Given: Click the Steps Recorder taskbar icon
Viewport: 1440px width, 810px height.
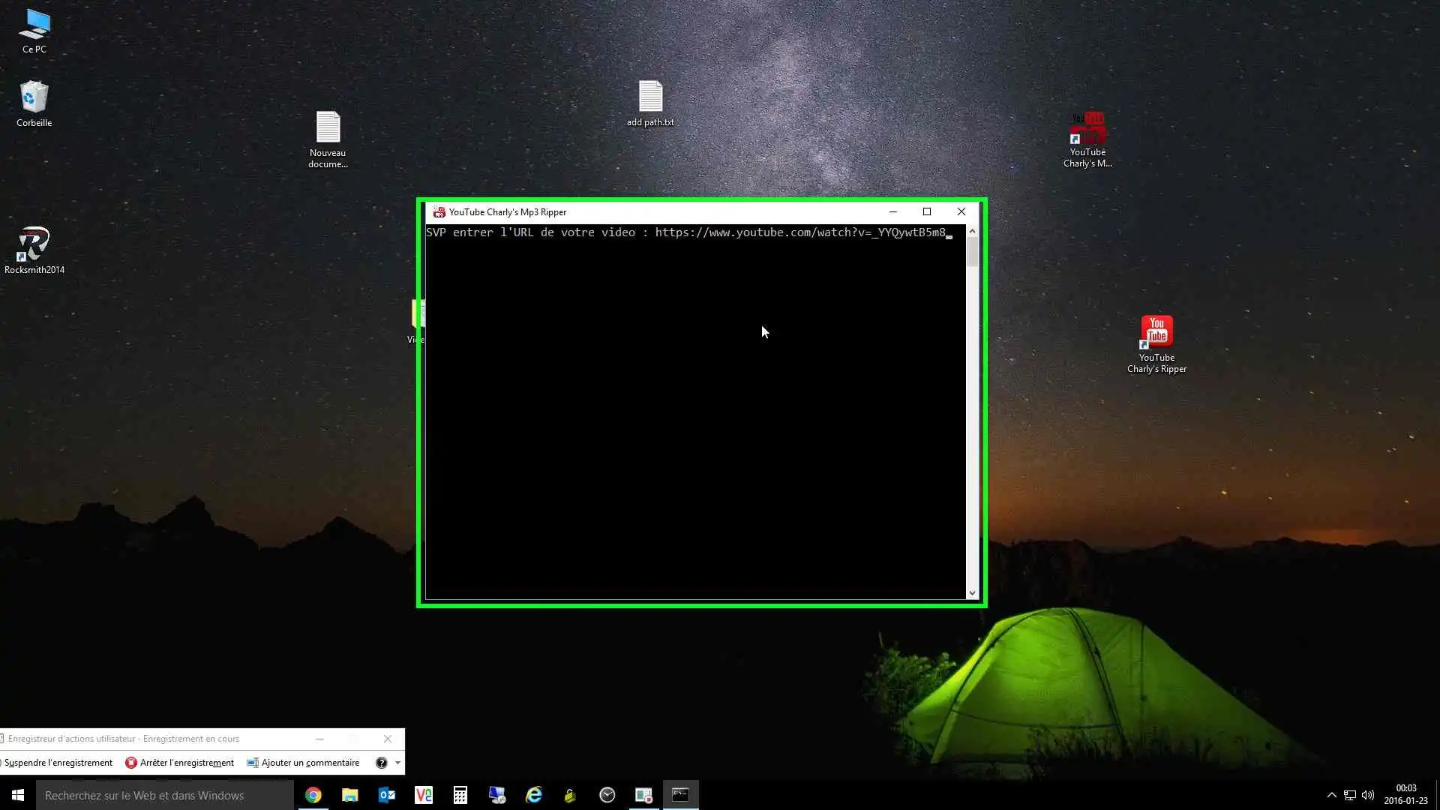Looking at the screenshot, I should tap(644, 795).
